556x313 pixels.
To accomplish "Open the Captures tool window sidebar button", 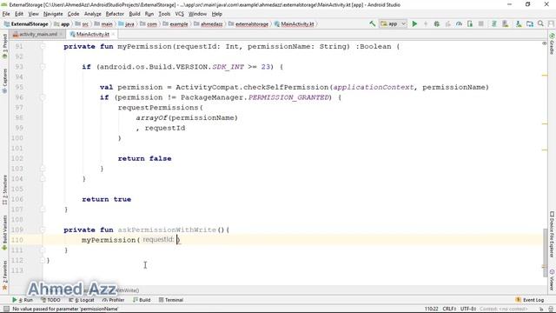I will pyautogui.click(x=4, y=81).
